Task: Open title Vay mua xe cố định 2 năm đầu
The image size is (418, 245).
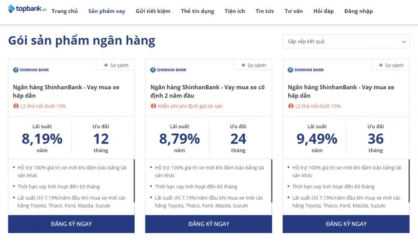Action: [x=207, y=91]
